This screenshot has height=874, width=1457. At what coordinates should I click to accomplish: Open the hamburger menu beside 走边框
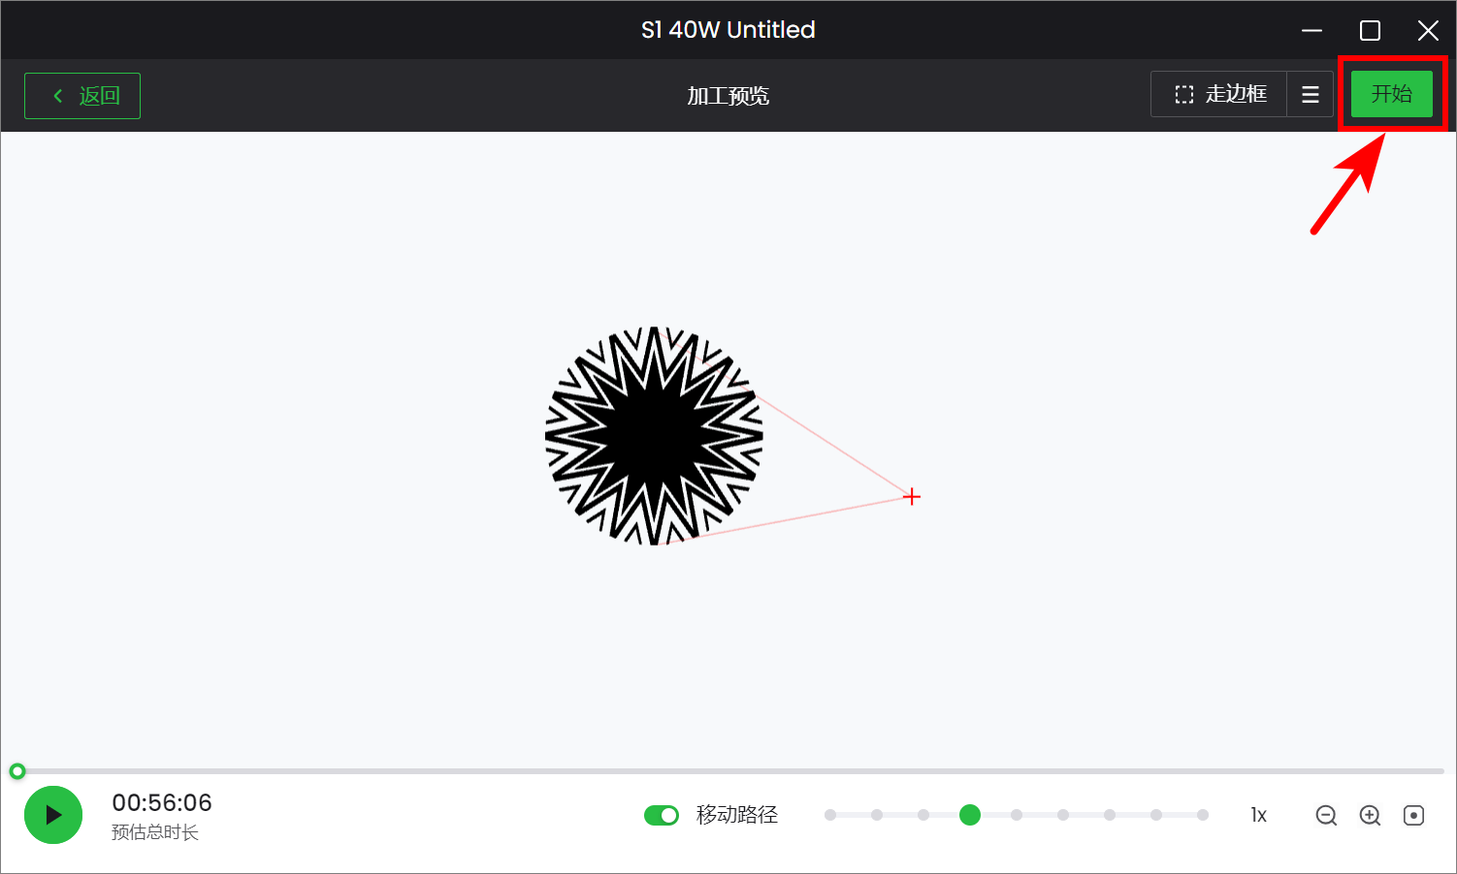coord(1310,95)
